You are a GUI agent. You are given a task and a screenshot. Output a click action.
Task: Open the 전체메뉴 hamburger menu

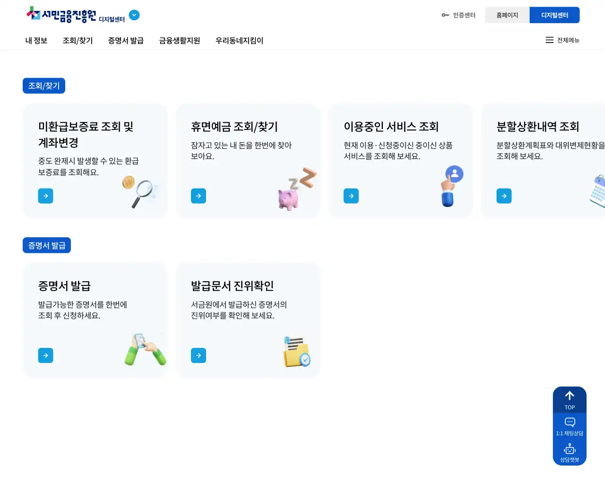562,40
